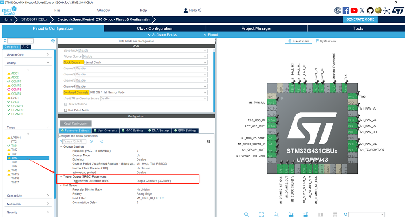Open the YouTube icon link
Image resolution: width=405 pixels, height=217 pixels.
pos(354,10)
